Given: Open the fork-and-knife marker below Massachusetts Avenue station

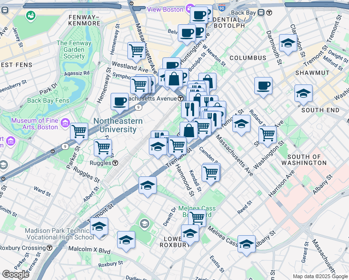Looking at the screenshot, I should tap(190, 110).
